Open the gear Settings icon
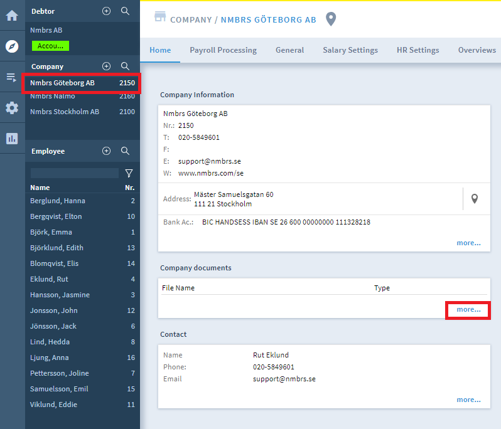The height and width of the screenshot is (429, 501). click(x=12, y=108)
